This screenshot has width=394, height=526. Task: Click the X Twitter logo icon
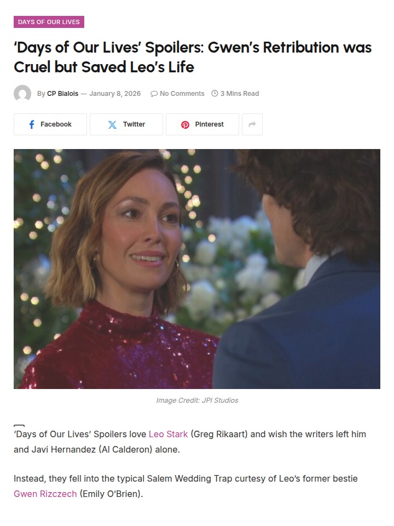pos(113,125)
